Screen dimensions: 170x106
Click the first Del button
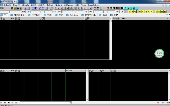click(28, 12)
